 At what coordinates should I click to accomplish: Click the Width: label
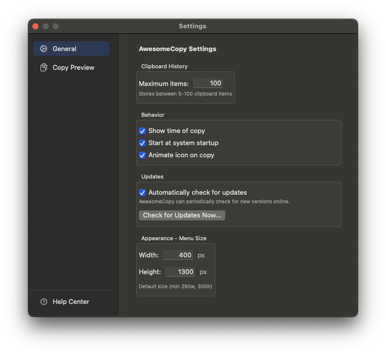pos(149,255)
